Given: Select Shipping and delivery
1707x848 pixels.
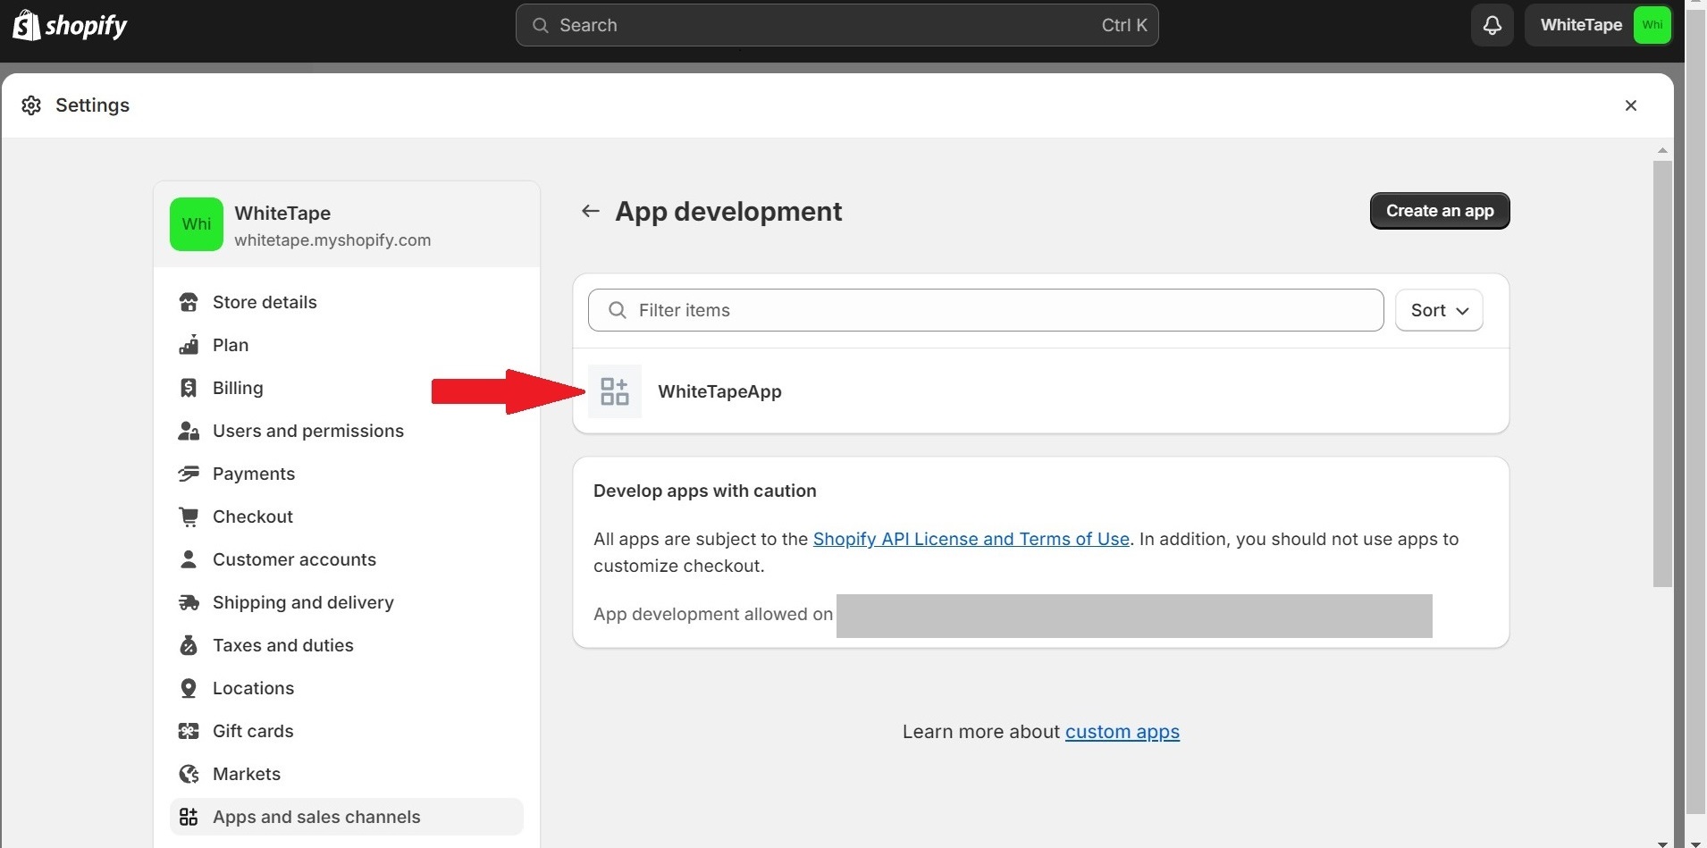Looking at the screenshot, I should pyautogui.click(x=346, y=602).
